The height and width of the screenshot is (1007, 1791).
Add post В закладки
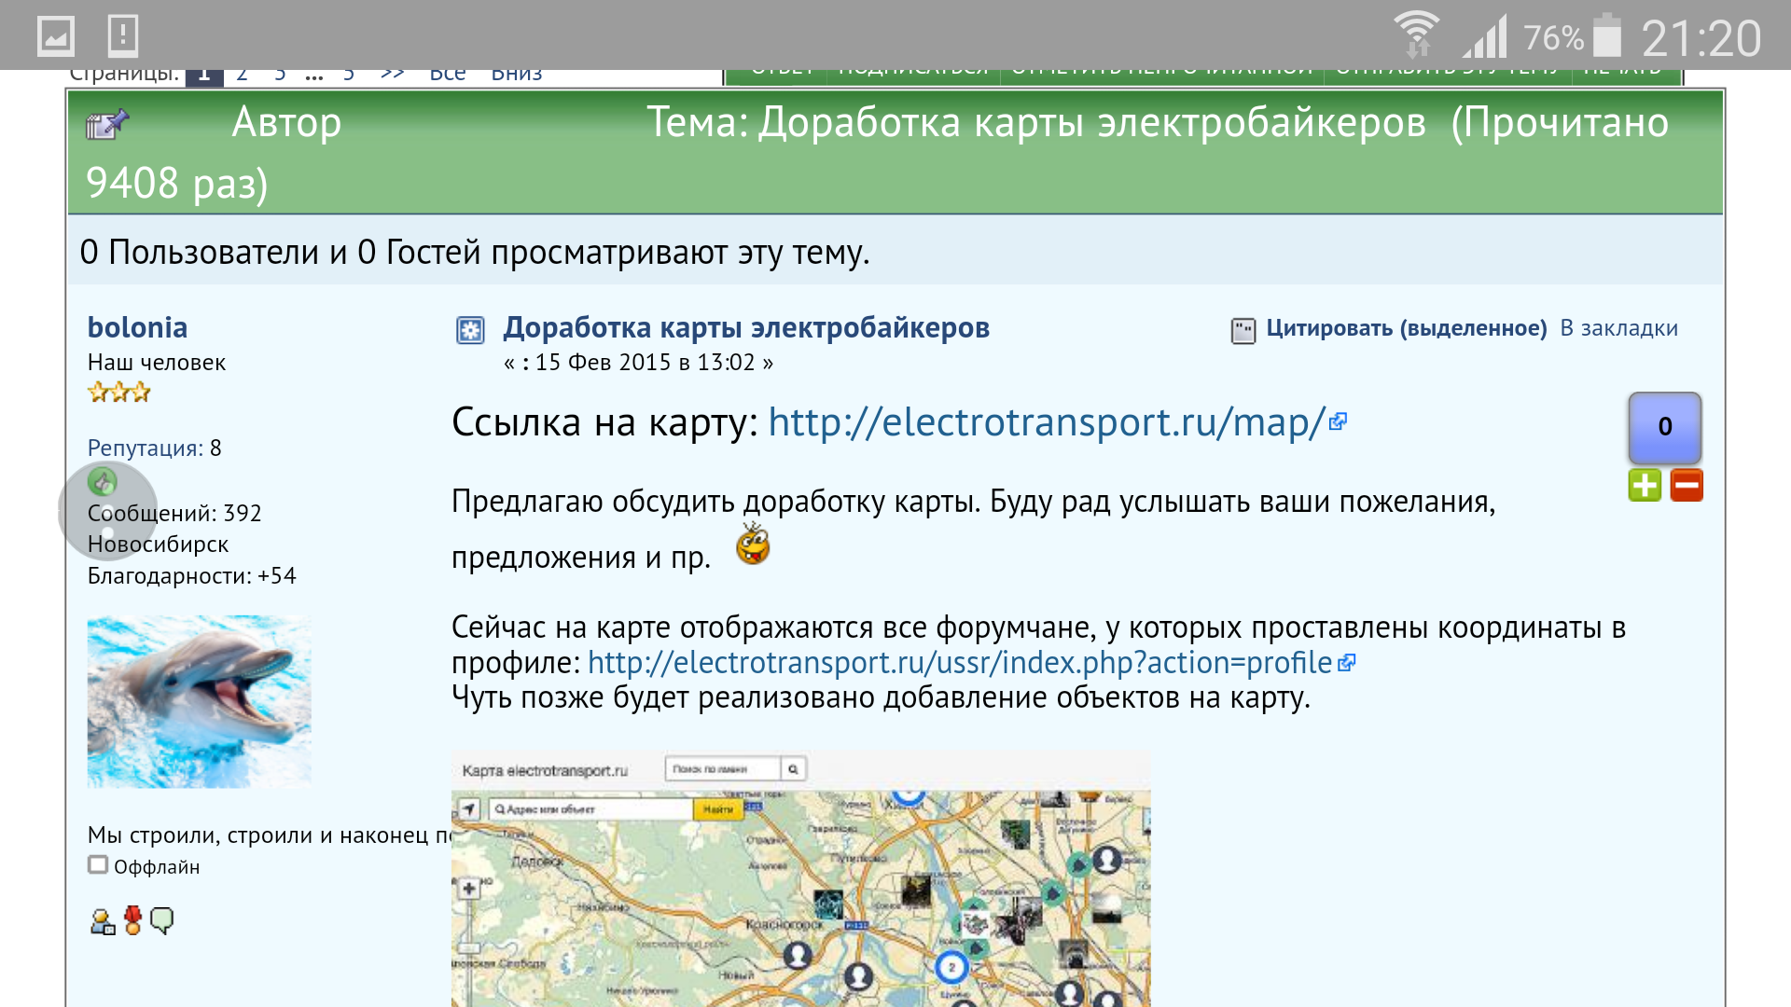pyautogui.click(x=1618, y=328)
